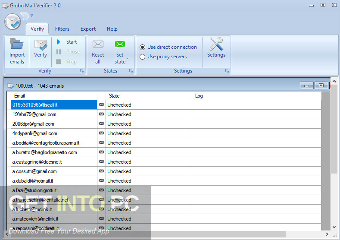Click state icon for 0165361096@tiscali.it row
This screenshot has height=240, width=340.
tap(101, 105)
